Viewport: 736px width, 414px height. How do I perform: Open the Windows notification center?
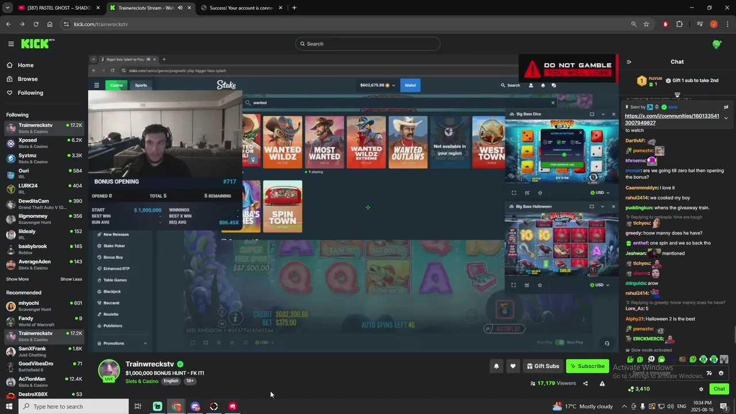point(723,407)
